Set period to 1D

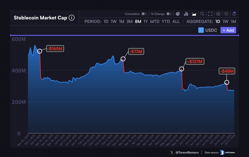(x=106, y=22)
